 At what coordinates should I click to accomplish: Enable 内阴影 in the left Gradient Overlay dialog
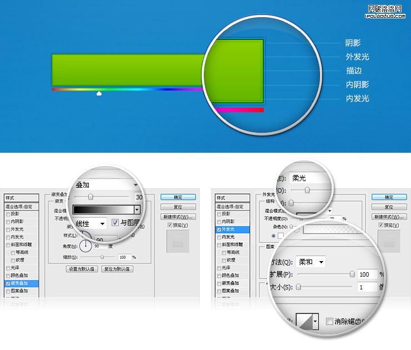(x=8, y=222)
